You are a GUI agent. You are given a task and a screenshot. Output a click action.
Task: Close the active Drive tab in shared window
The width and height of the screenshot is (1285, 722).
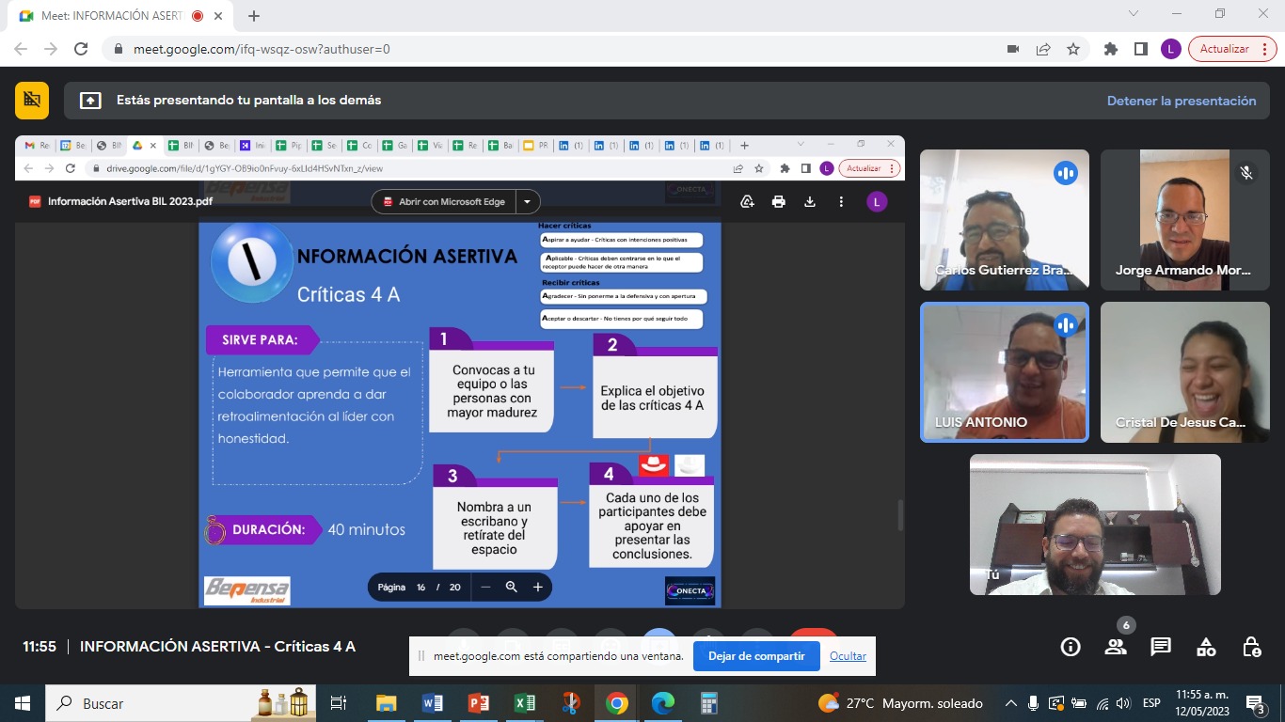(x=153, y=146)
